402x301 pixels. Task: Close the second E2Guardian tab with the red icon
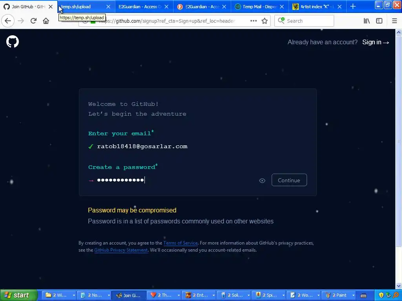click(x=224, y=7)
